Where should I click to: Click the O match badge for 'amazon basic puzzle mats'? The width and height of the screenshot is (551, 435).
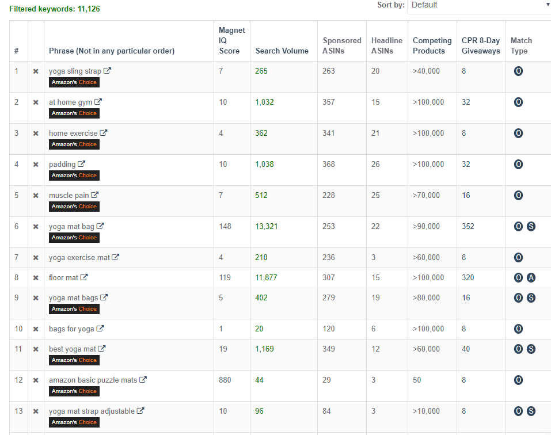[518, 380]
